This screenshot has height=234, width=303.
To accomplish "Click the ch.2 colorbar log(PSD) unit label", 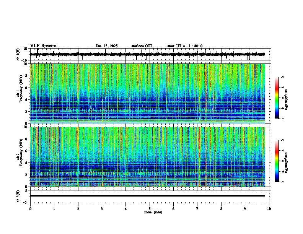I will point(287,162).
